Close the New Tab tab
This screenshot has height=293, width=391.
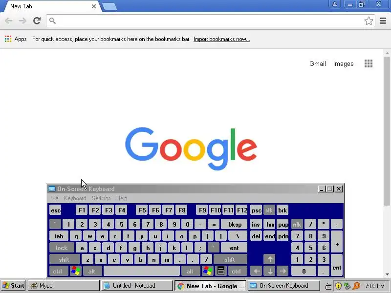point(94,6)
